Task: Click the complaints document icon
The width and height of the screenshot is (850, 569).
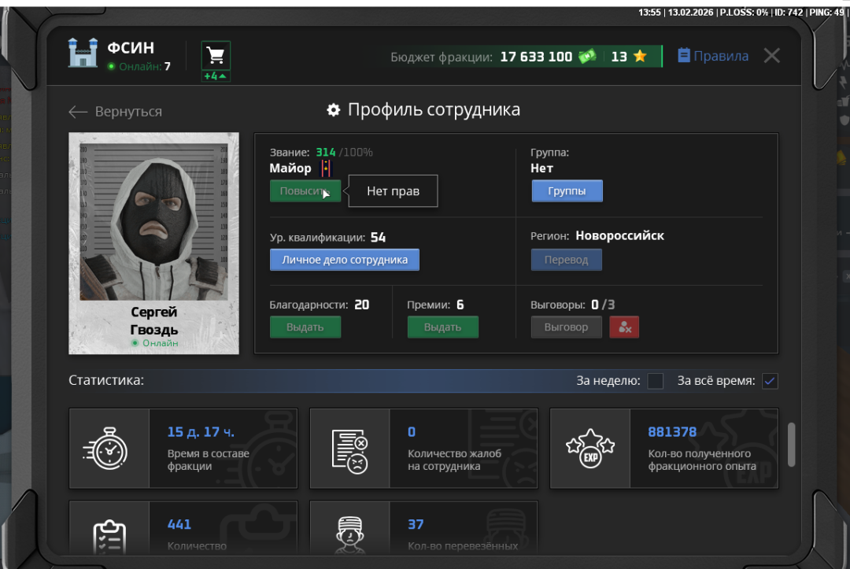Action: 349,449
